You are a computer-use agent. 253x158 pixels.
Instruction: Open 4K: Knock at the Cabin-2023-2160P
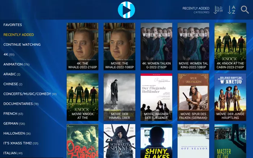point(230,47)
